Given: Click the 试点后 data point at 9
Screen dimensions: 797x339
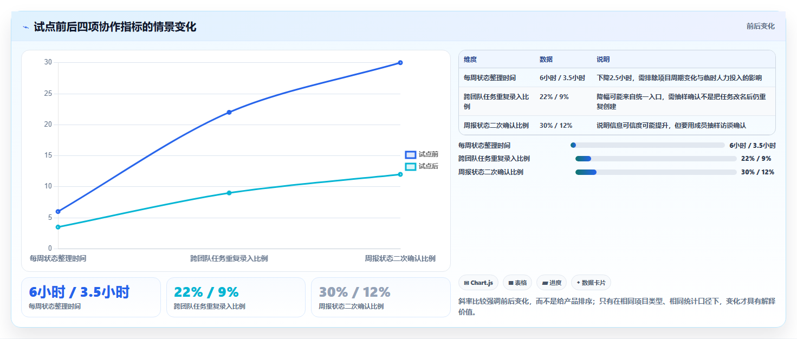Looking at the screenshot, I should click(x=229, y=193).
